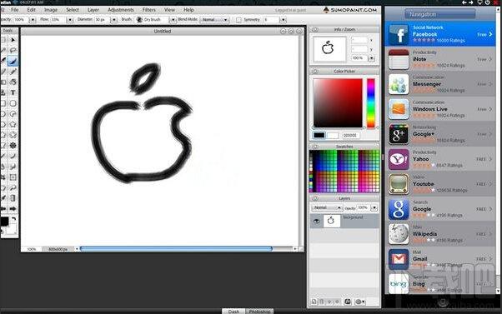Expand the layer blend mode Normal dropdown
The width and height of the screenshot is (502, 314).
click(x=327, y=208)
